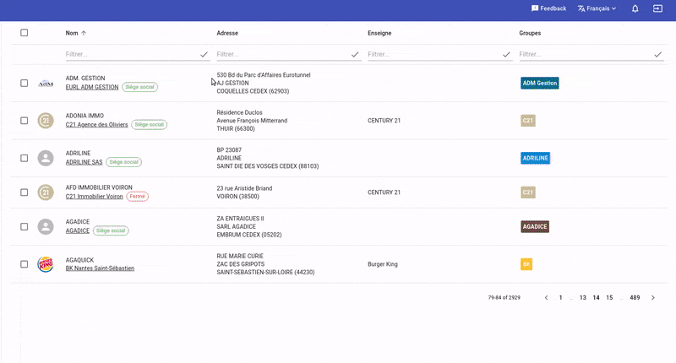Go to next page arrow
The width and height of the screenshot is (676, 363).
(651, 298)
